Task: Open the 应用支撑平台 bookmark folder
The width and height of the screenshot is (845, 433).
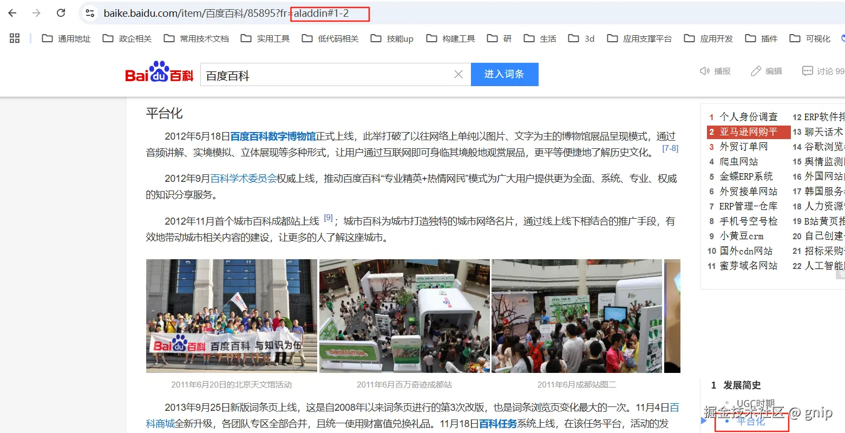Action: tap(639, 38)
